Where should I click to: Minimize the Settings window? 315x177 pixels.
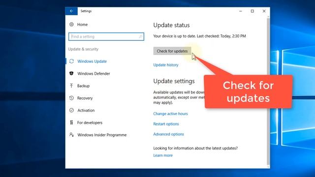point(241,11)
